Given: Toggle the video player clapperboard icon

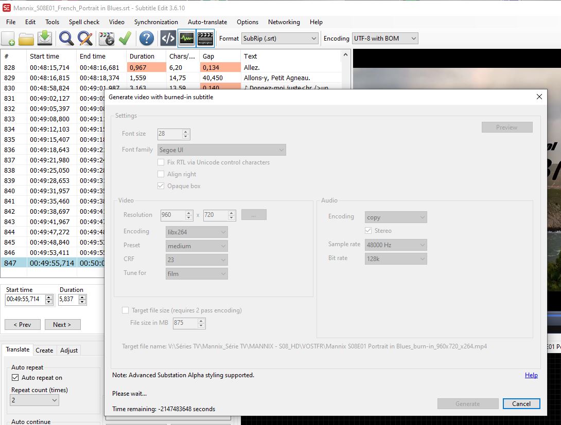Looking at the screenshot, I should pos(205,38).
